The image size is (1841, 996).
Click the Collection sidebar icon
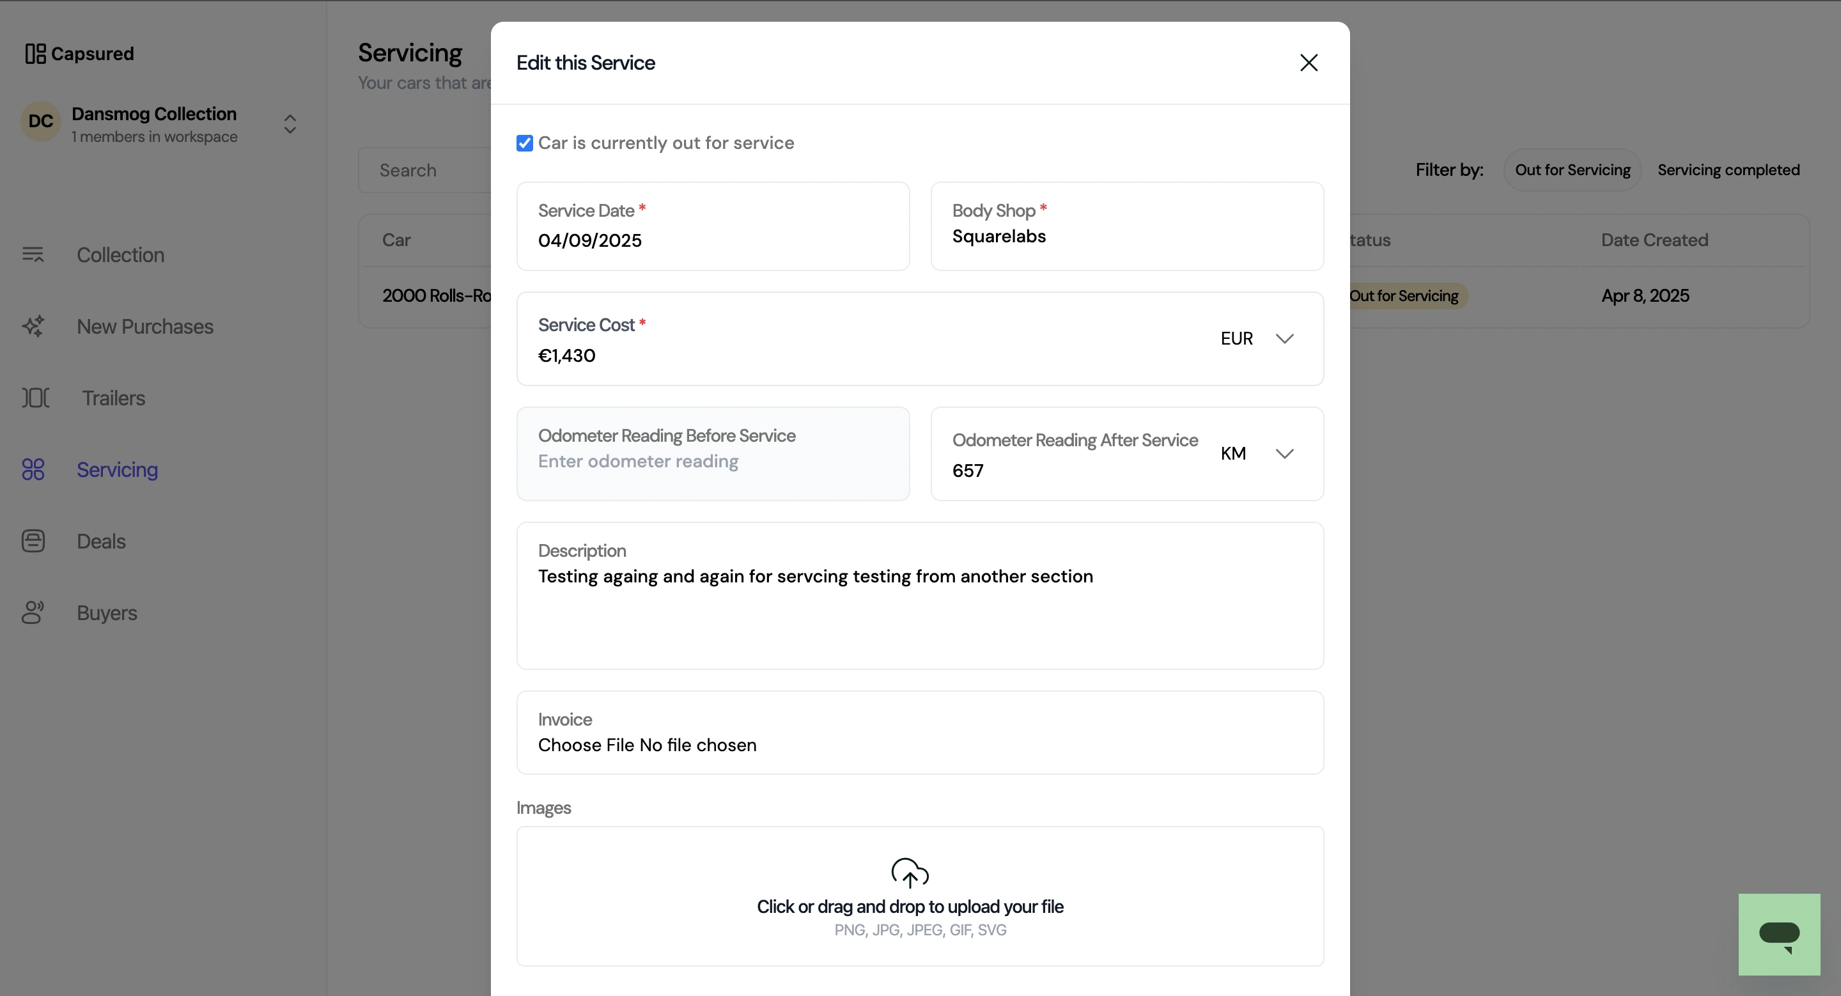pos(33,254)
